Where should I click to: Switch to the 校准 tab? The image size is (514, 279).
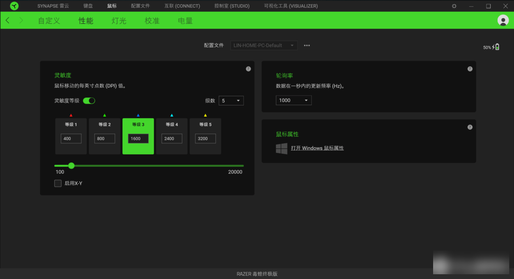[x=152, y=20]
